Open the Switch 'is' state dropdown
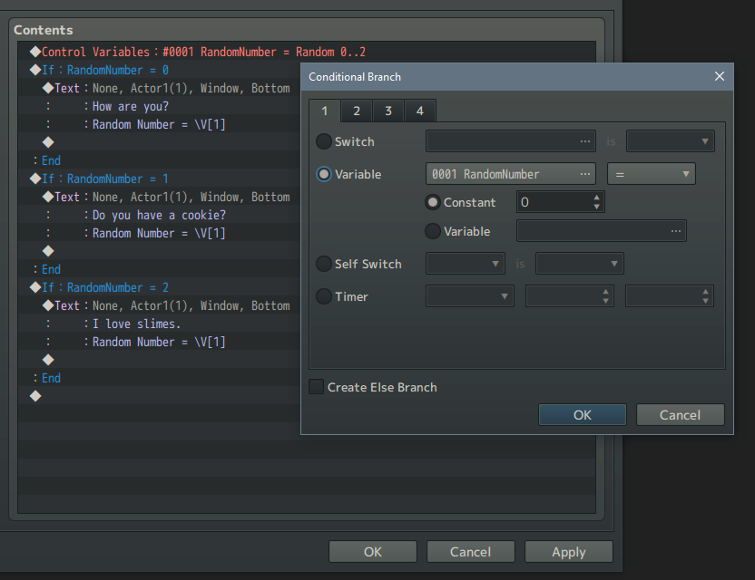 point(671,141)
